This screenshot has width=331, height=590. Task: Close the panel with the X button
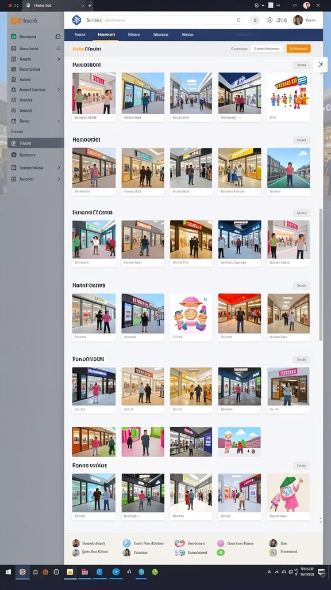pyautogui.click(x=321, y=65)
